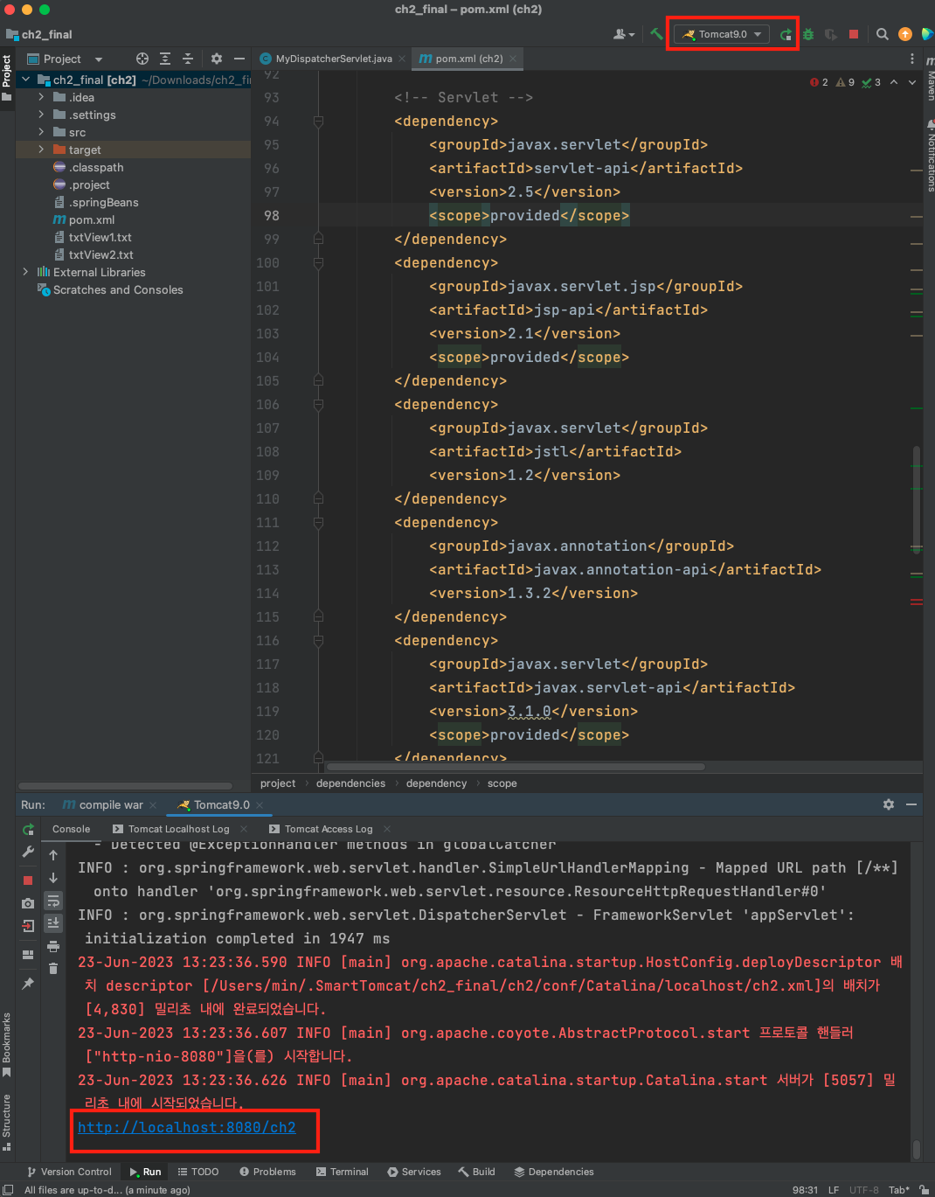Click select opened file target icon
The width and height of the screenshot is (935, 1197).
click(x=142, y=59)
